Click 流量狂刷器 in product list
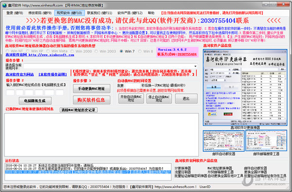 [x=183, y=172]
